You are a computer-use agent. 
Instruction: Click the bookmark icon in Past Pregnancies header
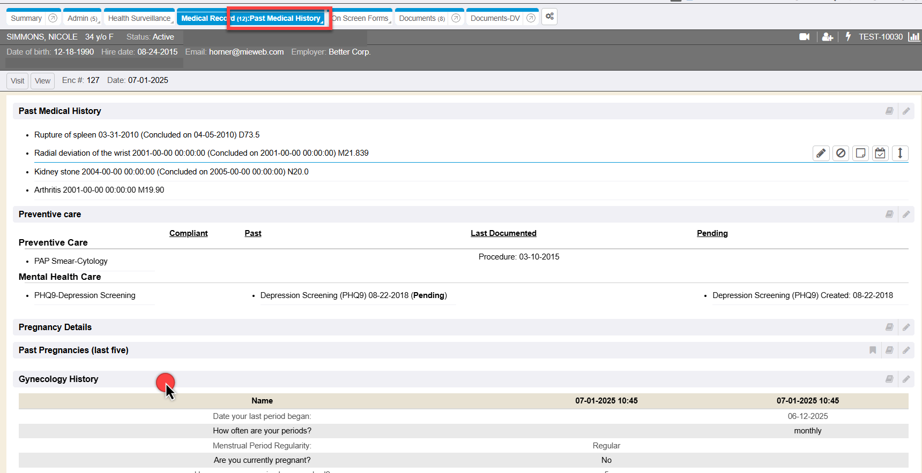[873, 350]
